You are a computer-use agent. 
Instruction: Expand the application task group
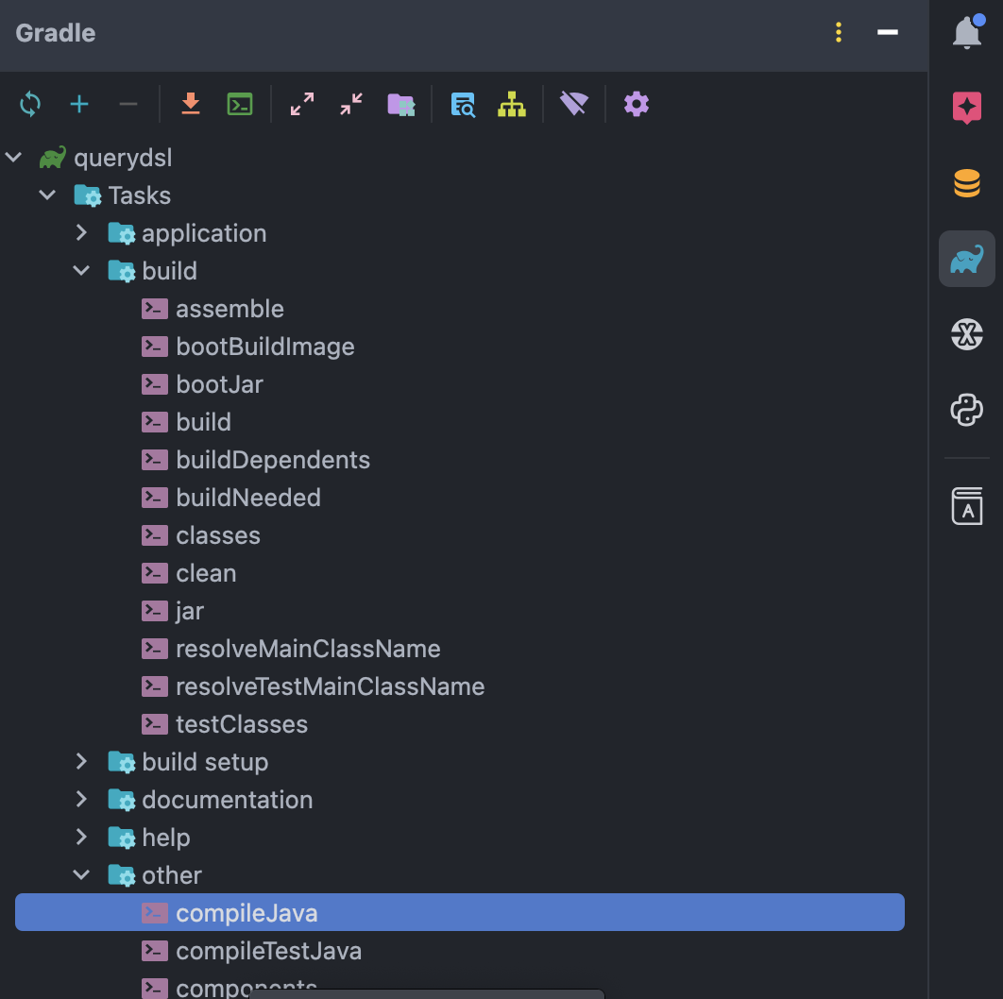click(x=81, y=232)
